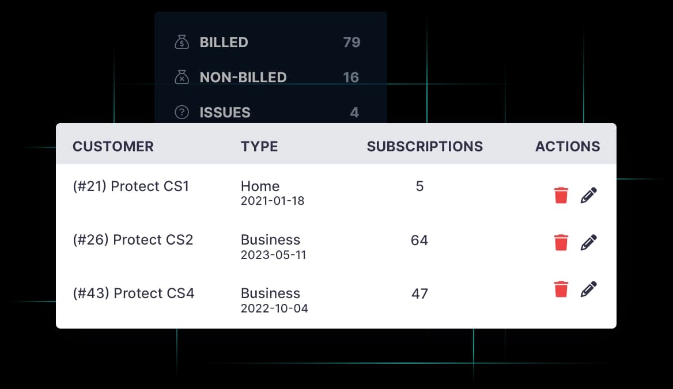Click the Issues question mark icon
This screenshot has height=389, width=673.
point(182,112)
